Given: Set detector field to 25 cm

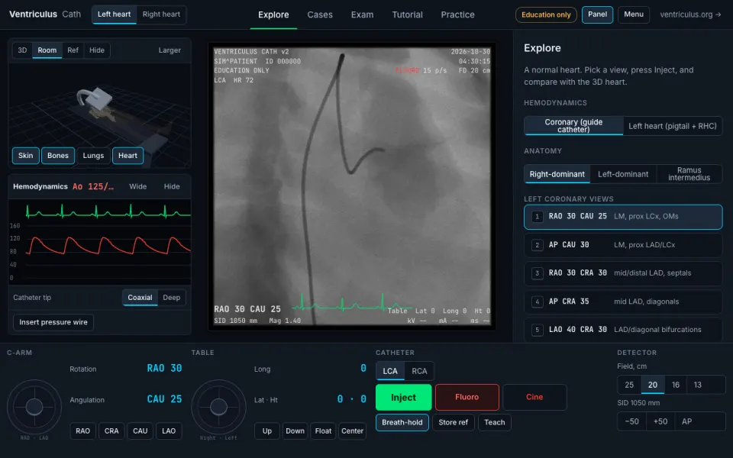Looking at the screenshot, I should (629, 385).
